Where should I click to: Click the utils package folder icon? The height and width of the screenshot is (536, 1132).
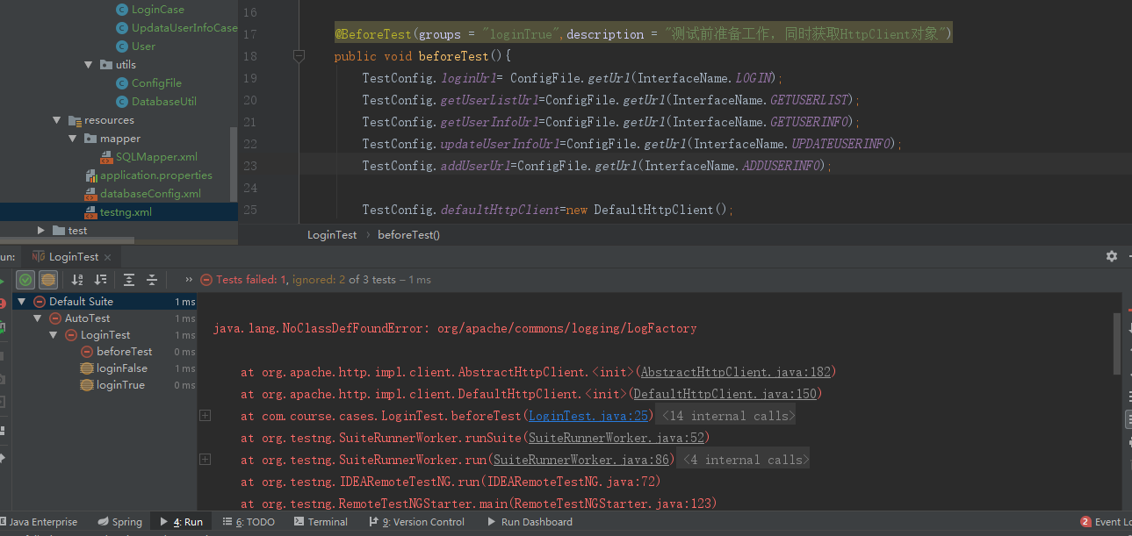coord(106,65)
